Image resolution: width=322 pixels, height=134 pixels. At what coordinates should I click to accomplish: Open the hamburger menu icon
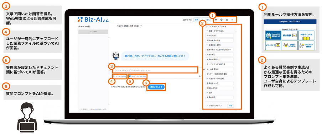coord(232,20)
